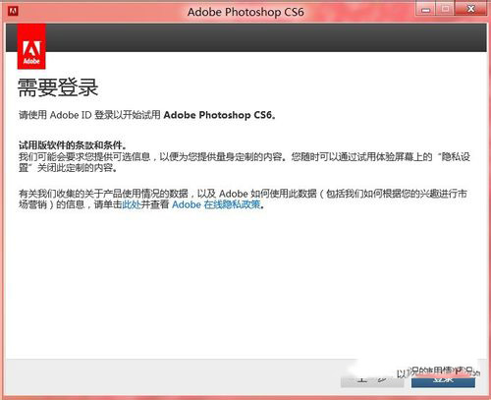491x400 pixels.
Task: Click the bold '试用版软件的条款和条件' text
Action: tap(71, 145)
